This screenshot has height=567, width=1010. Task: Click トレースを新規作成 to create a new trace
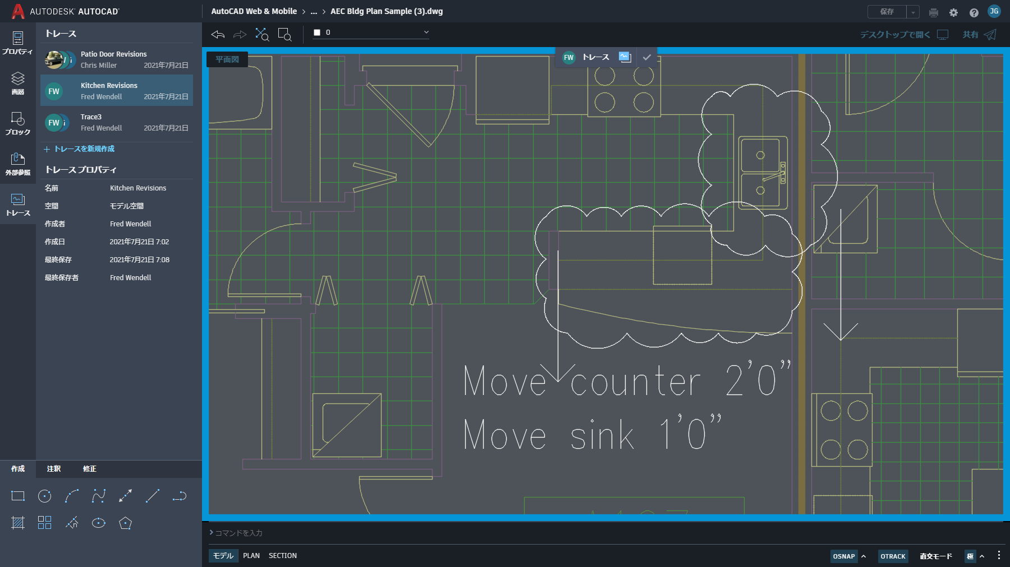point(84,149)
